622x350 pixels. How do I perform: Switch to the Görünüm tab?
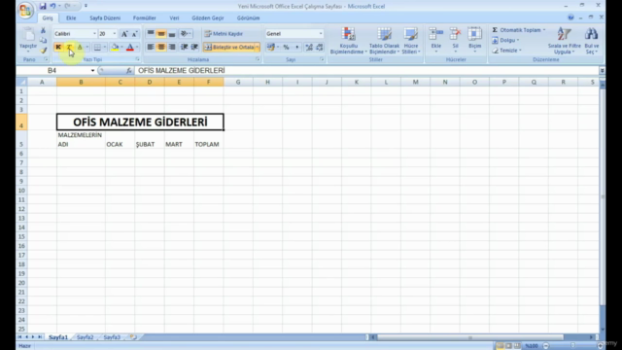pyautogui.click(x=249, y=17)
